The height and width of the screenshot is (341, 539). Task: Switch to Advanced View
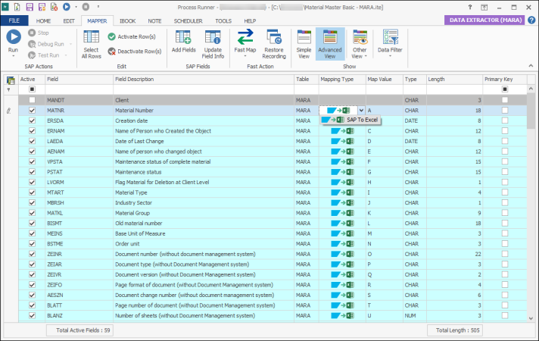pos(330,44)
